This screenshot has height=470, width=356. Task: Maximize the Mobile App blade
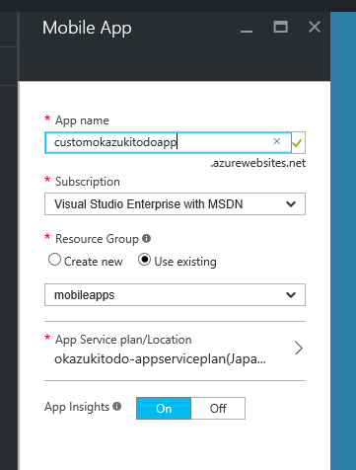point(281,27)
